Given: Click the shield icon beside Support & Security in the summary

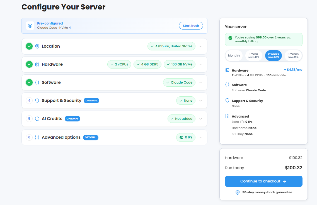Looking at the screenshot, I should [227, 100].
